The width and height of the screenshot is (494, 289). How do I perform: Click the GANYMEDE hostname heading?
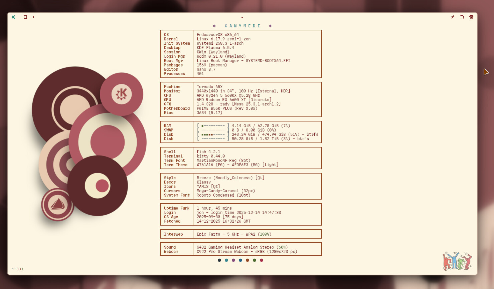click(x=242, y=26)
